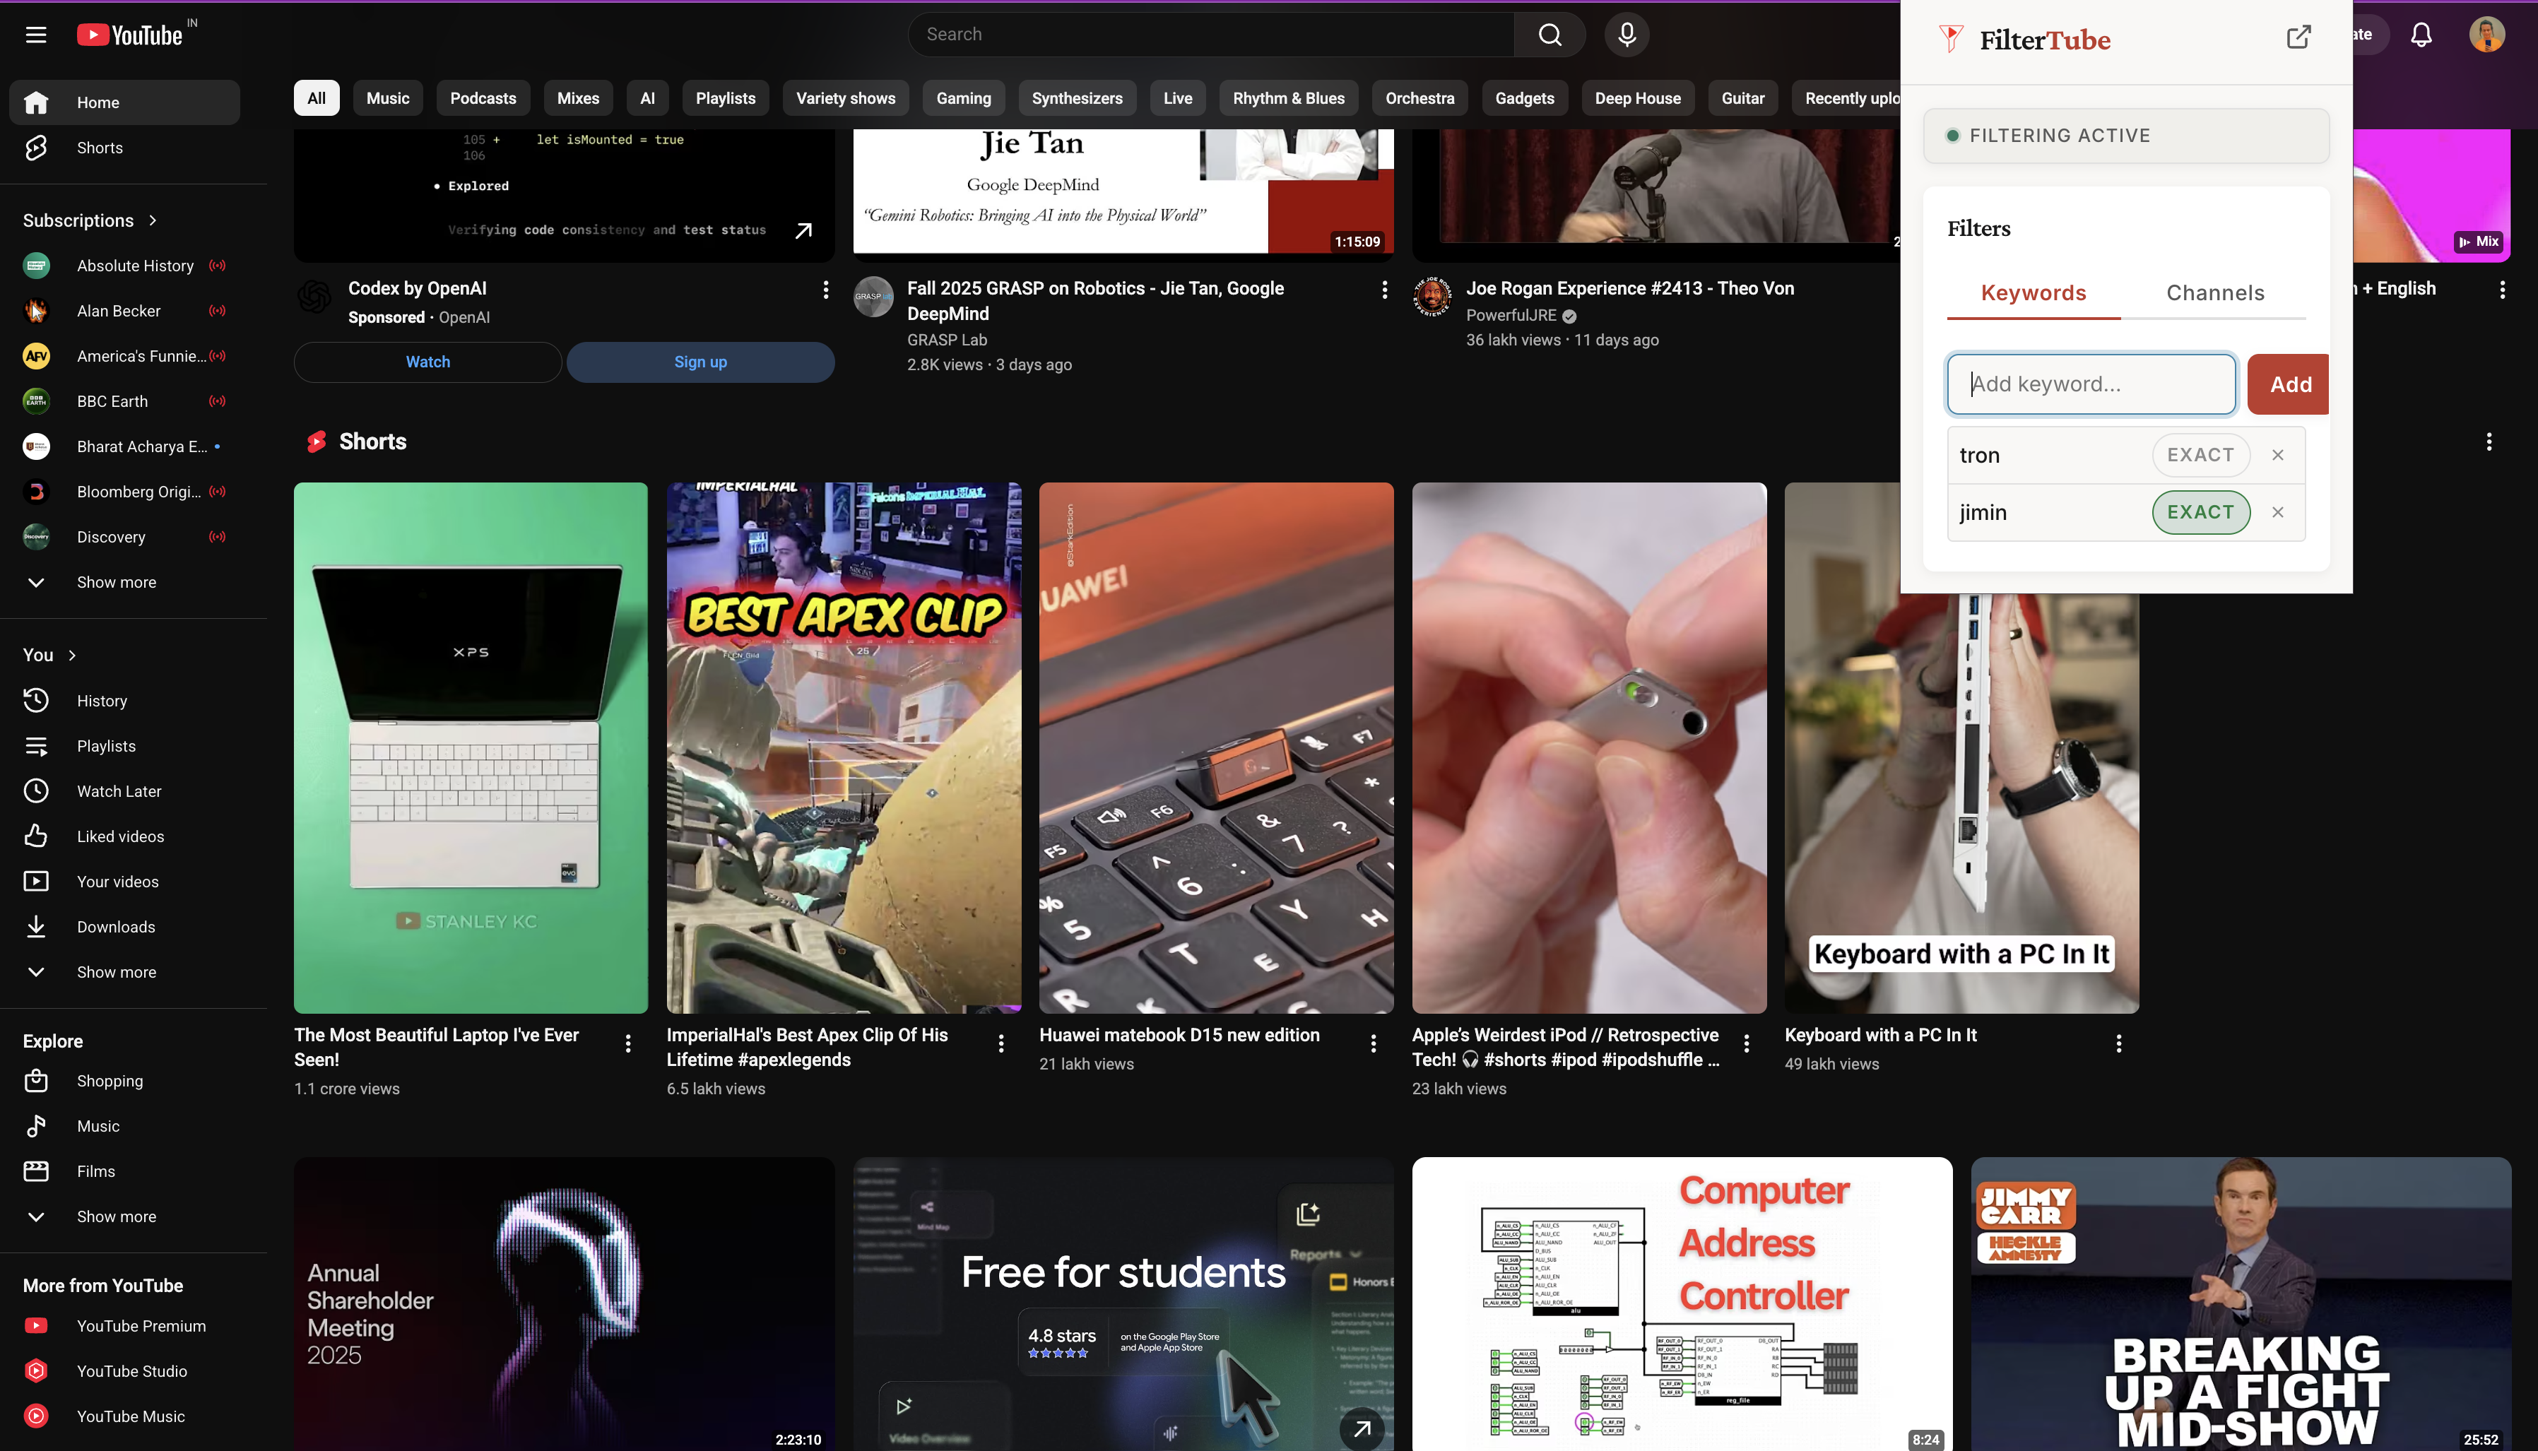
Task: Open your profile avatar menu
Action: pyautogui.click(x=2488, y=34)
